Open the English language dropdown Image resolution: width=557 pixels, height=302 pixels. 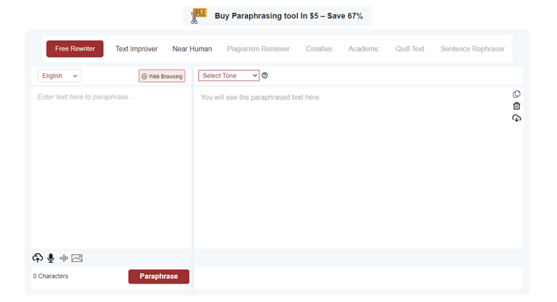[60, 76]
